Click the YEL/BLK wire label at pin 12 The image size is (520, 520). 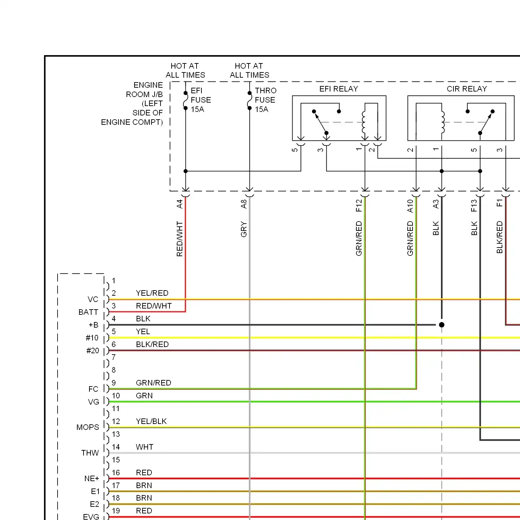coord(151,422)
